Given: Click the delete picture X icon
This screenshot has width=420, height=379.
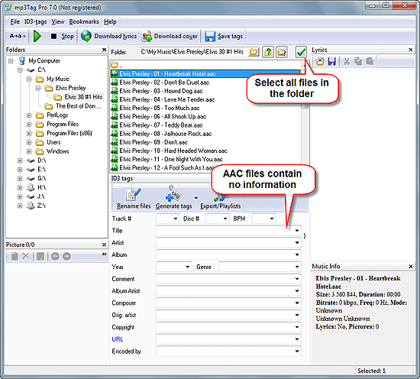Looking at the screenshot, I should coord(26,257).
